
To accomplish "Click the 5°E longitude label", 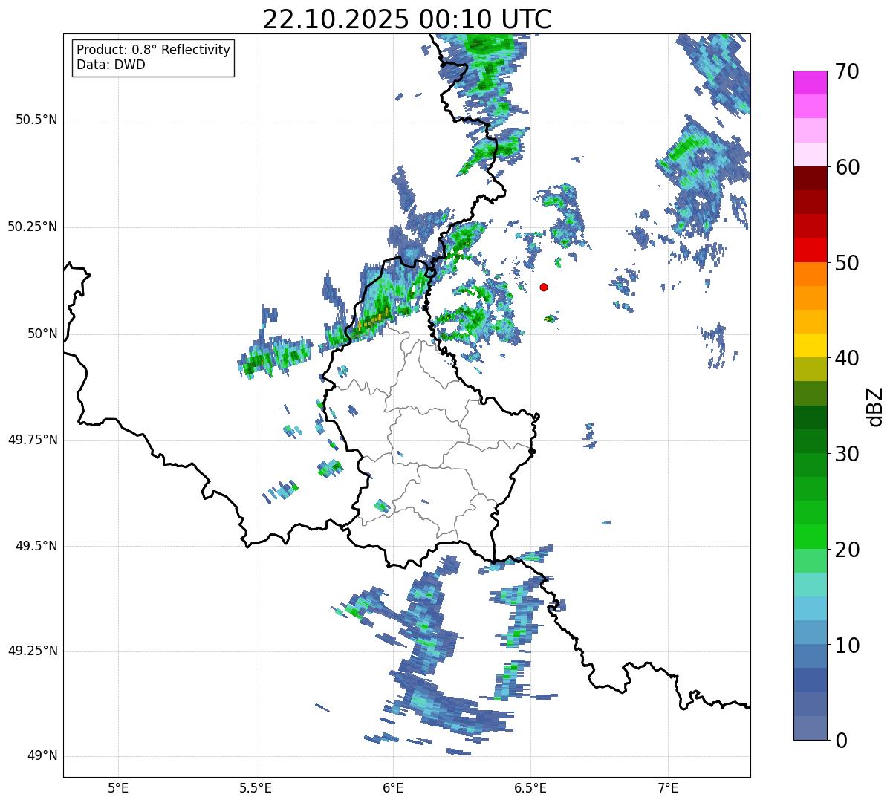I will (118, 787).
